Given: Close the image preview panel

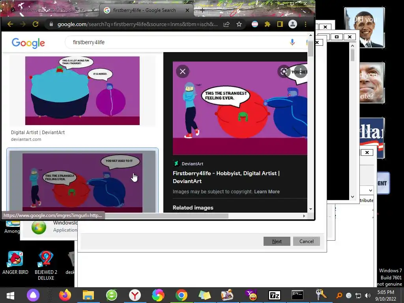Looking at the screenshot, I should pyautogui.click(x=182, y=71).
